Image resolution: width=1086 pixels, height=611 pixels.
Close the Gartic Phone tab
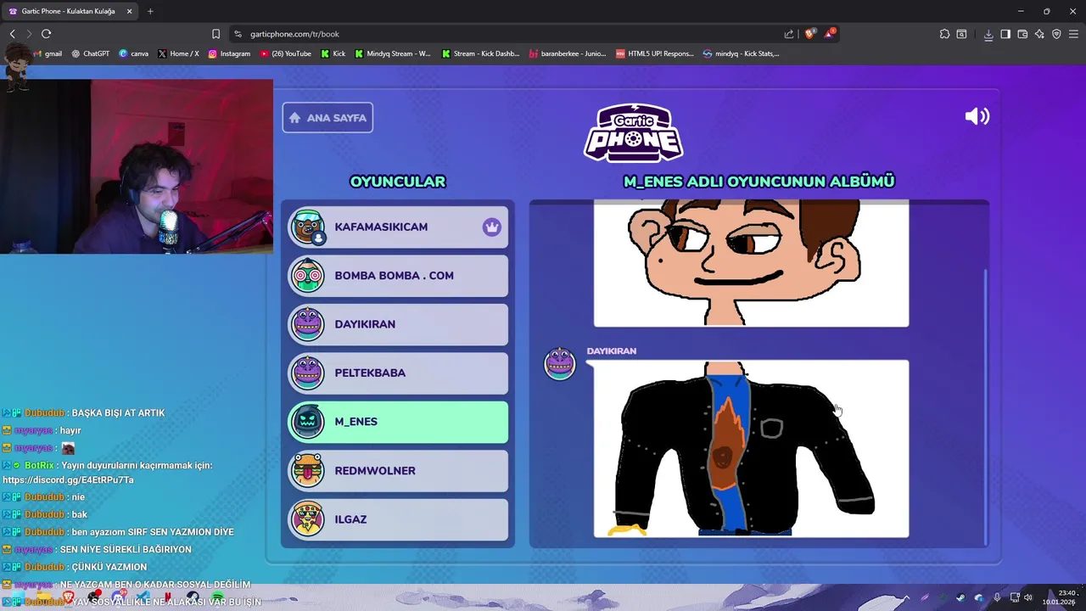coord(129,11)
